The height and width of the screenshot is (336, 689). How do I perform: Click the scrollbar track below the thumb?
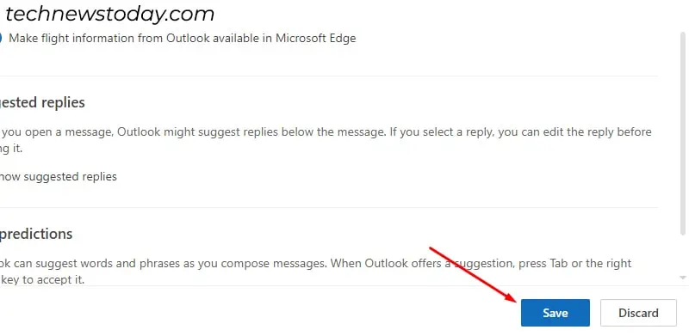[x=680, y=254]
